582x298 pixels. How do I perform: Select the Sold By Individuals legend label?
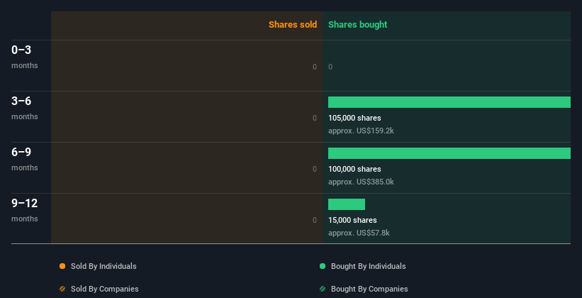point(103,266)
